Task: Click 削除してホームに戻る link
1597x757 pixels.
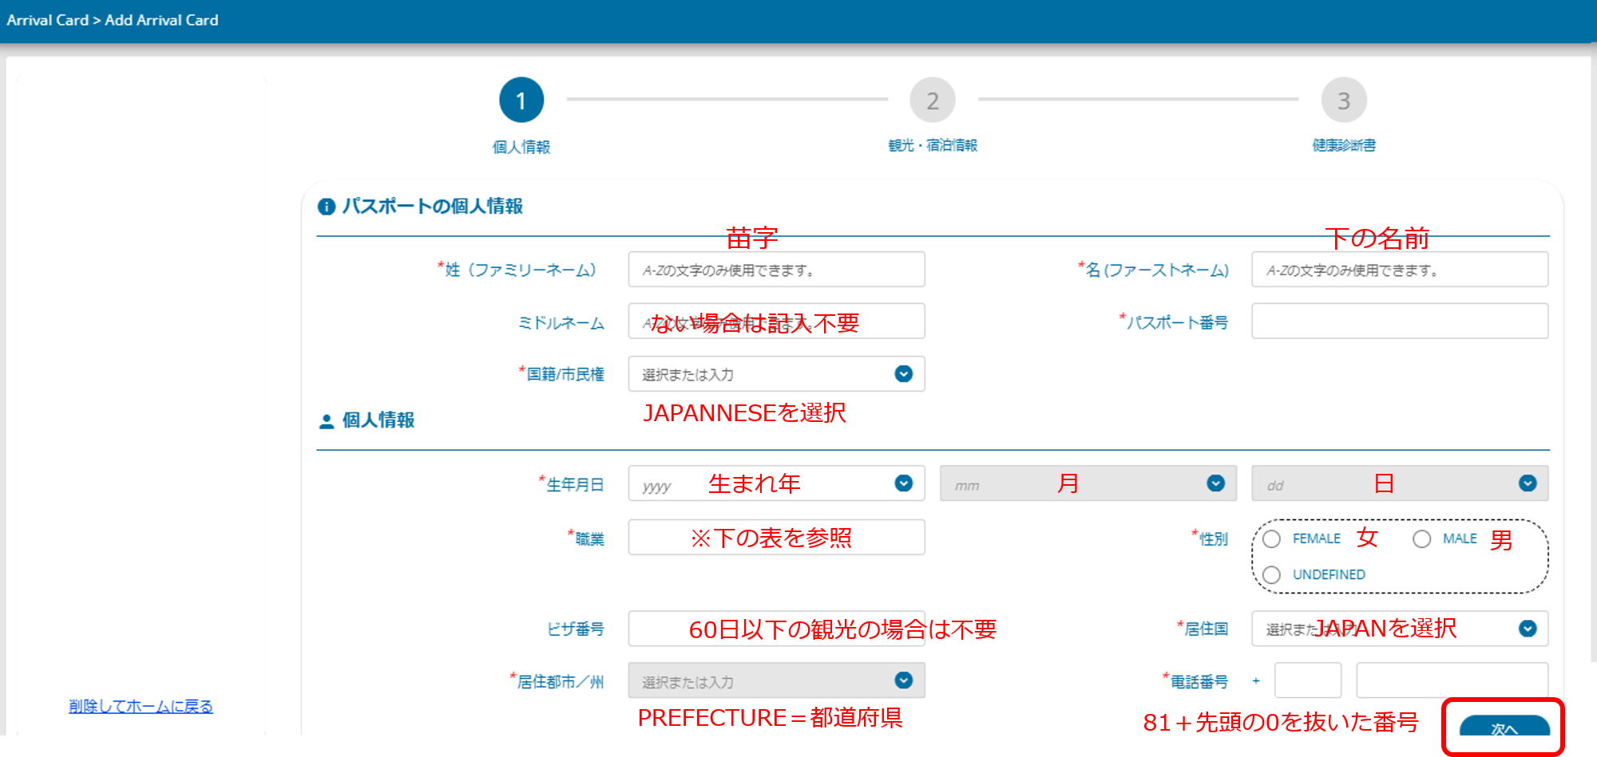Action: pos(141,706)
